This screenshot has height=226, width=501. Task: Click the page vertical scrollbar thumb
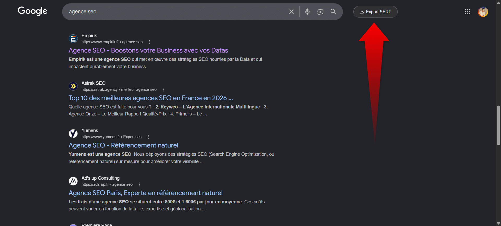click(x=498, y=125)
